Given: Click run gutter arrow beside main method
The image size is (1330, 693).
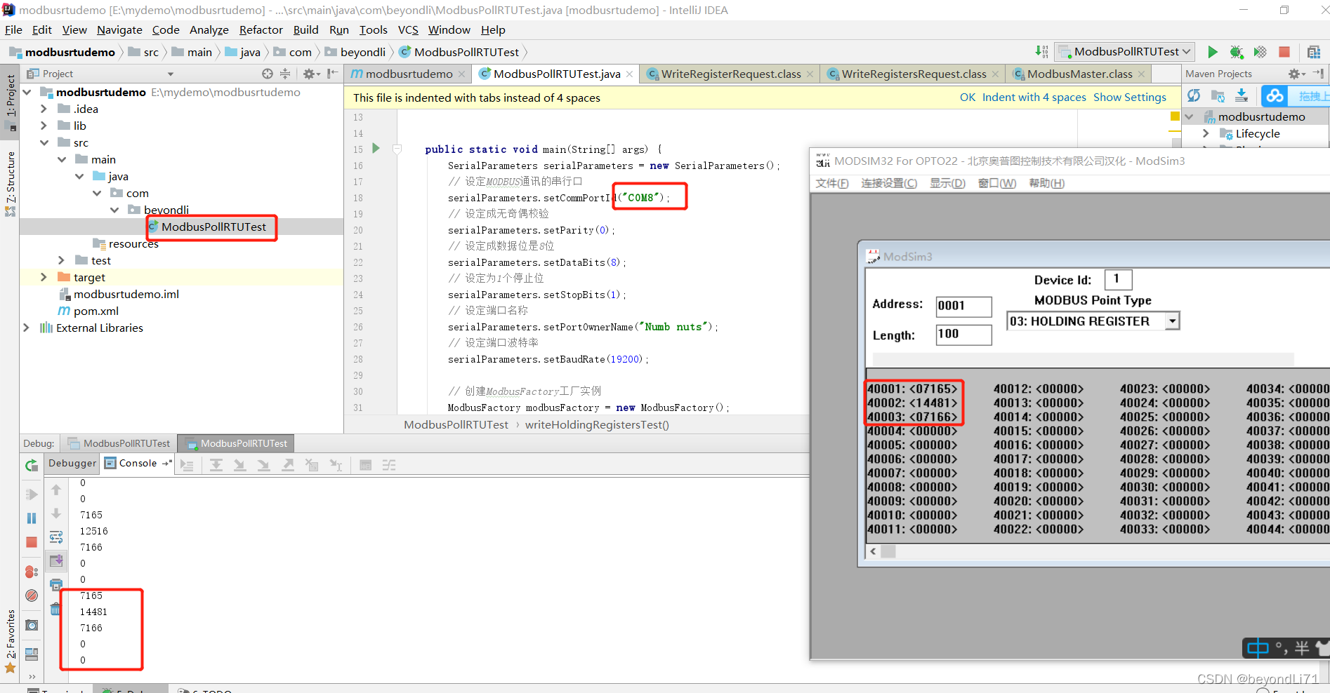Looking at the screenshot, I should click(376, 148).
